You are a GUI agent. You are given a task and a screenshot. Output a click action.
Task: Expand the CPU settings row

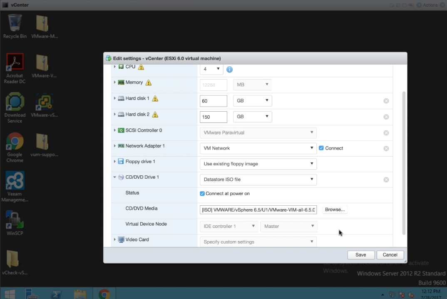pos(114,67)
